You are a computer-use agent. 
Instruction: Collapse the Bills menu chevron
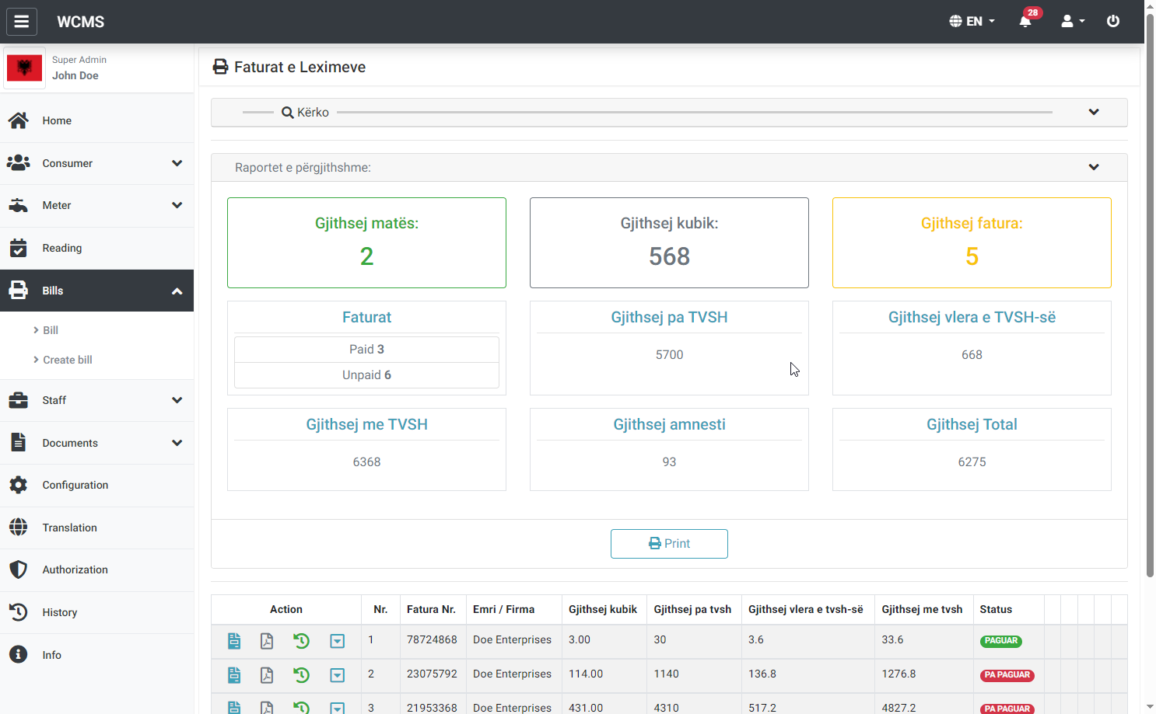pyautogui.click(x=177, y=291)
